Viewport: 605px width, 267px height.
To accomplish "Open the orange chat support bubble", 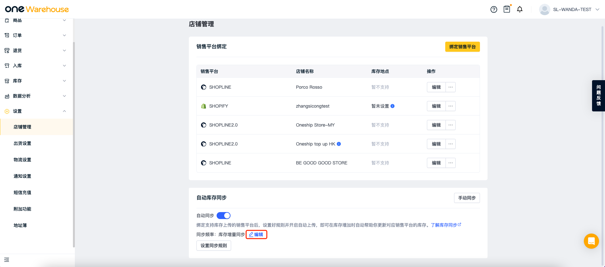I will click(x=591, y=241).
